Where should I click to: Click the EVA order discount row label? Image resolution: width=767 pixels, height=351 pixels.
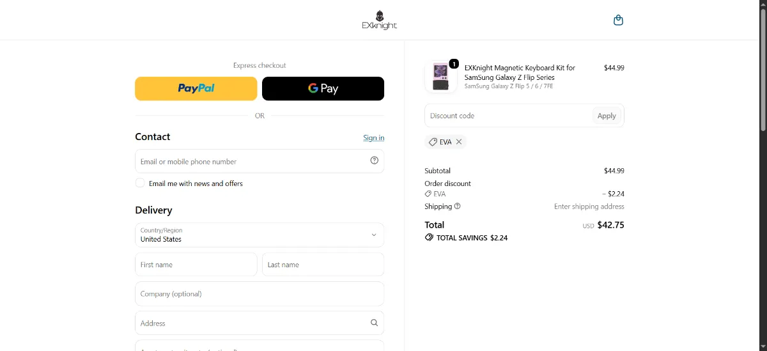pos(435,194)
